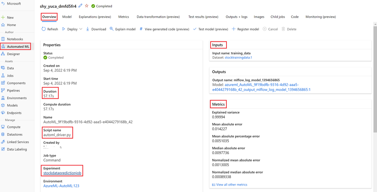Click the Refresh toolbar button
Viewport: 377px width, 192px height.
click(x=50, y=29)
